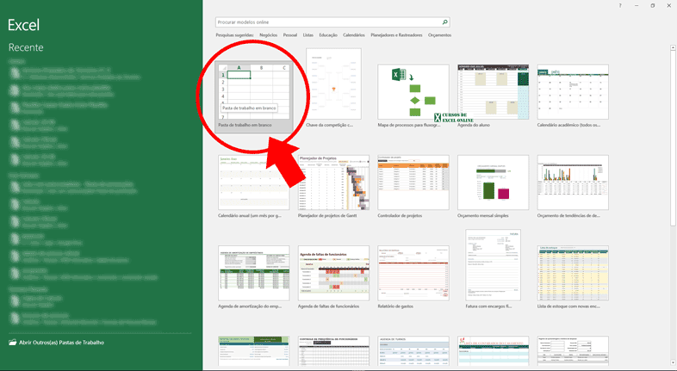Image resolution: width=677 pixels, height=371 pixels.
Task: Pick the Educação suggested search
Action: (x=328, y=35)
